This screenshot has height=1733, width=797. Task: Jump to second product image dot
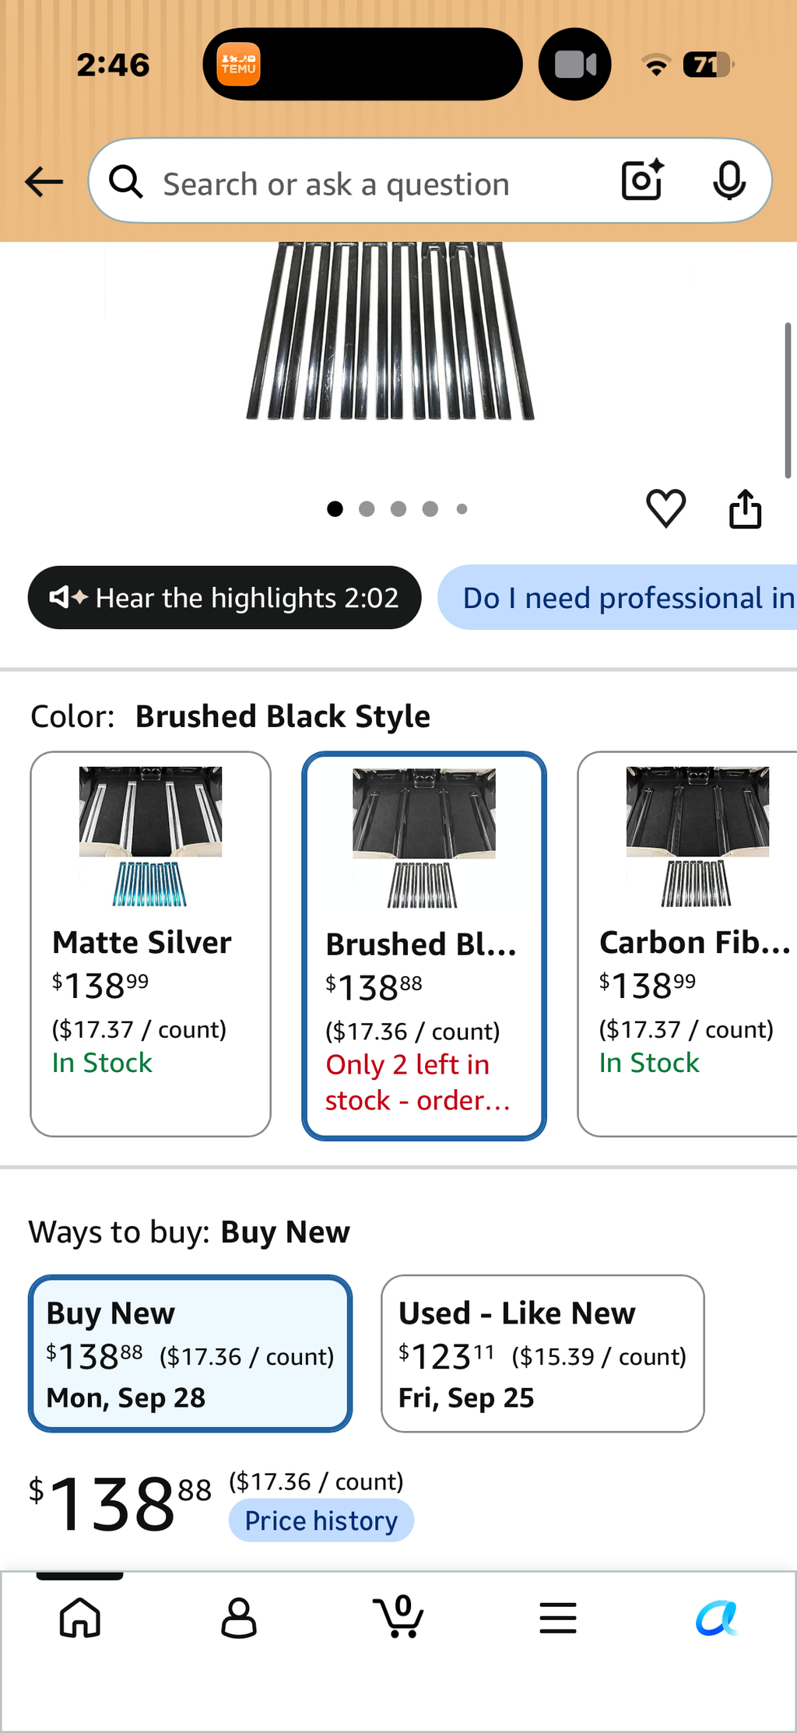(x=367, y=508)
